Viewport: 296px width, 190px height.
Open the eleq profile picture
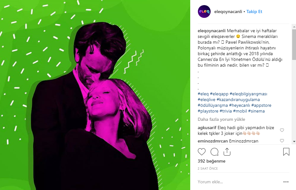tap(204, 11)
